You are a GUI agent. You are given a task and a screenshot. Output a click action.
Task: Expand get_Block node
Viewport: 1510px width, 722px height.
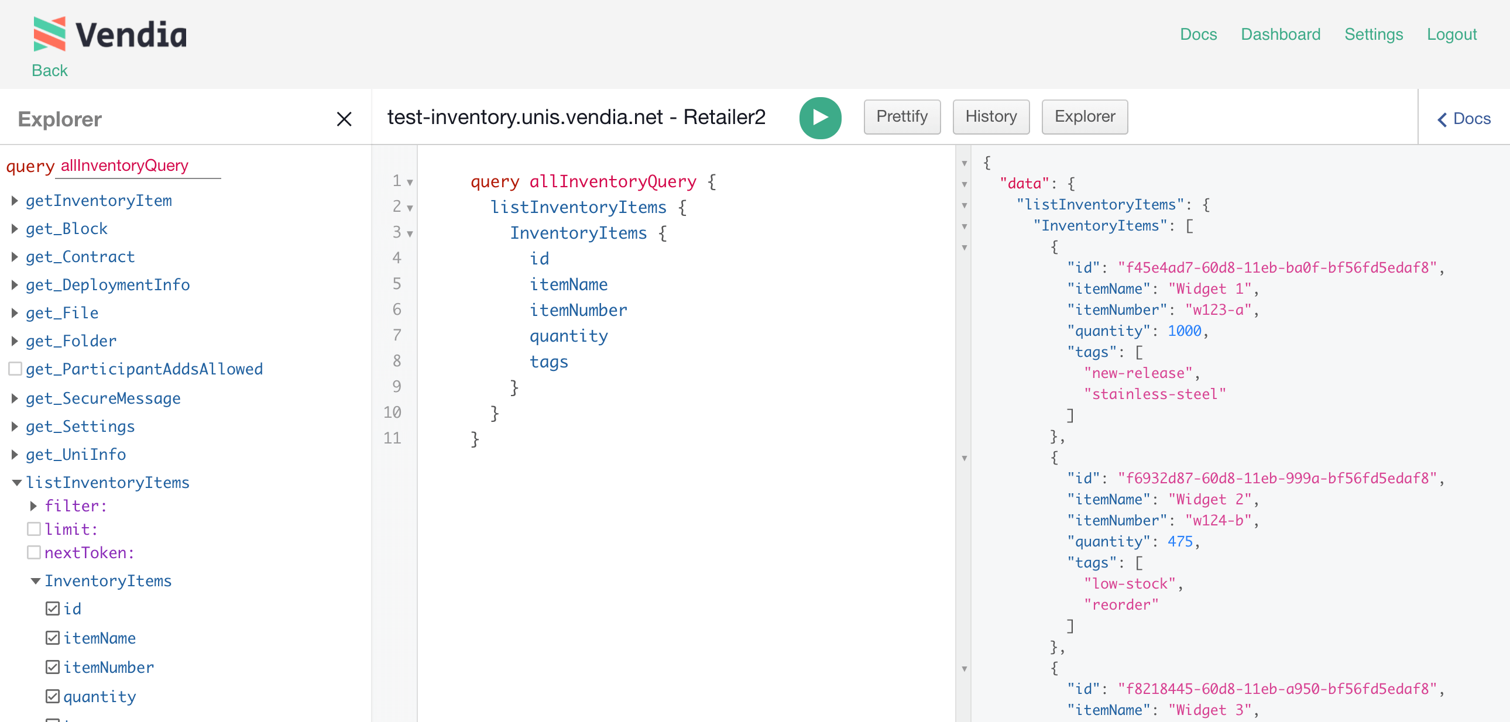pos(15,229)
